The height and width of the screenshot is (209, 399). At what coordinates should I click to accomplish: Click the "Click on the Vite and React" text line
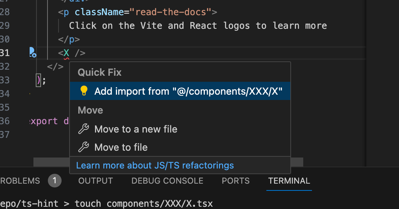click(198, 26)
